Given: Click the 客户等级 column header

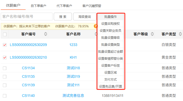Looking at the screenshot, I should (x=141, y=34).
